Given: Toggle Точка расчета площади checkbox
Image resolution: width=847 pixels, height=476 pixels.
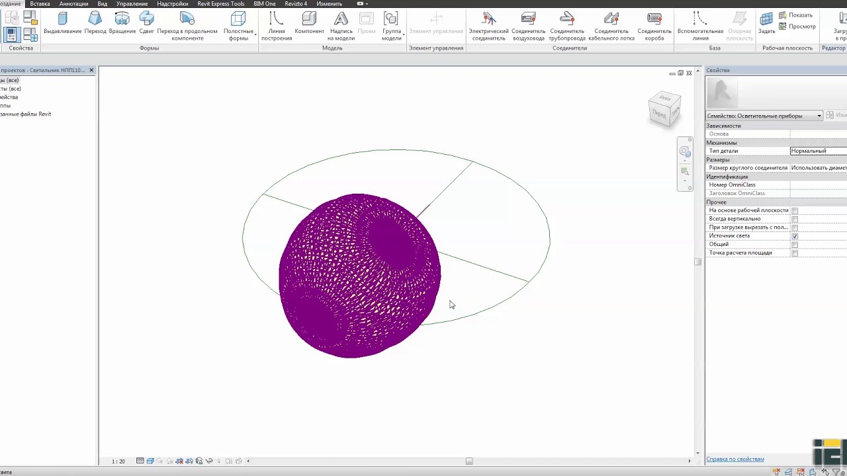Looking at the screenshot, I should (795, 253).
